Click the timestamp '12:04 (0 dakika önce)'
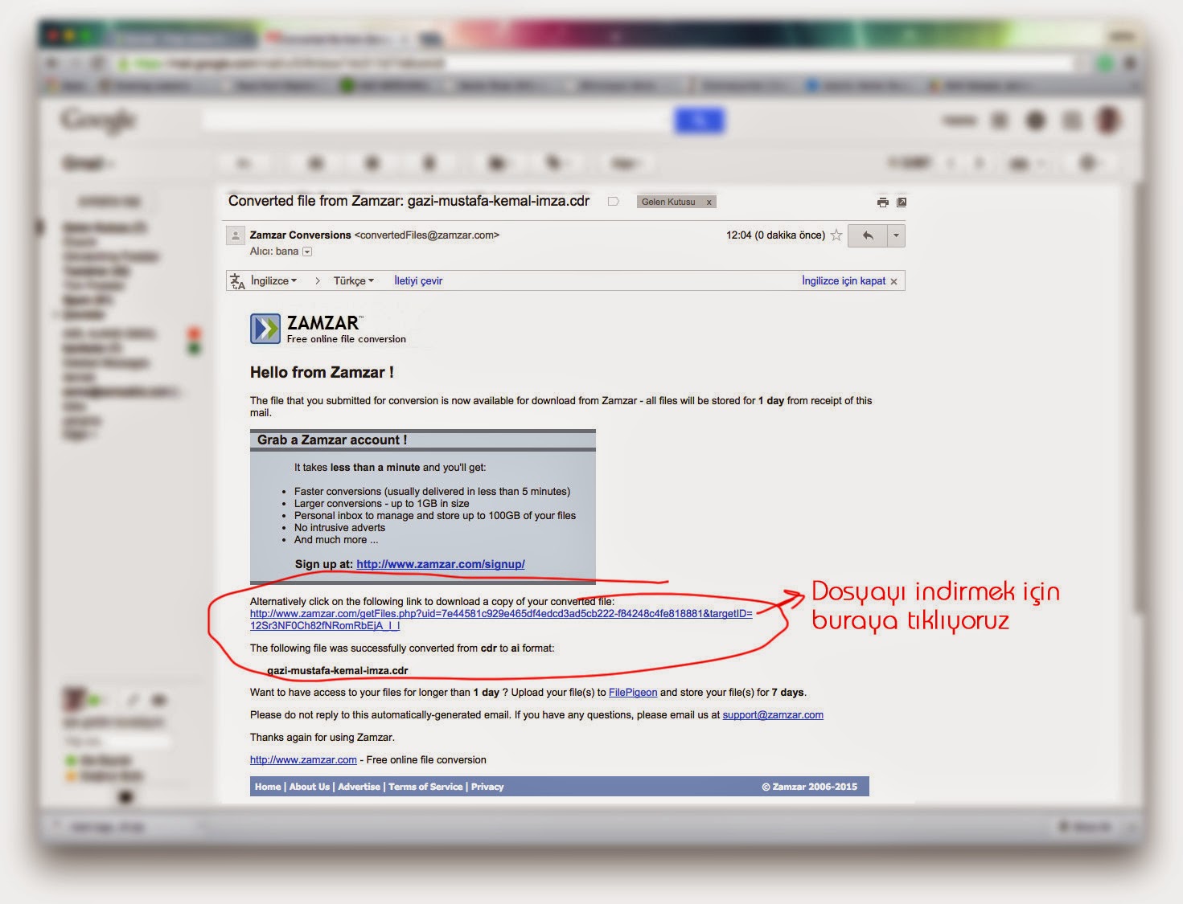This screenshot has height=904, width=1183. pyautogui.click(x=775, y=235)
